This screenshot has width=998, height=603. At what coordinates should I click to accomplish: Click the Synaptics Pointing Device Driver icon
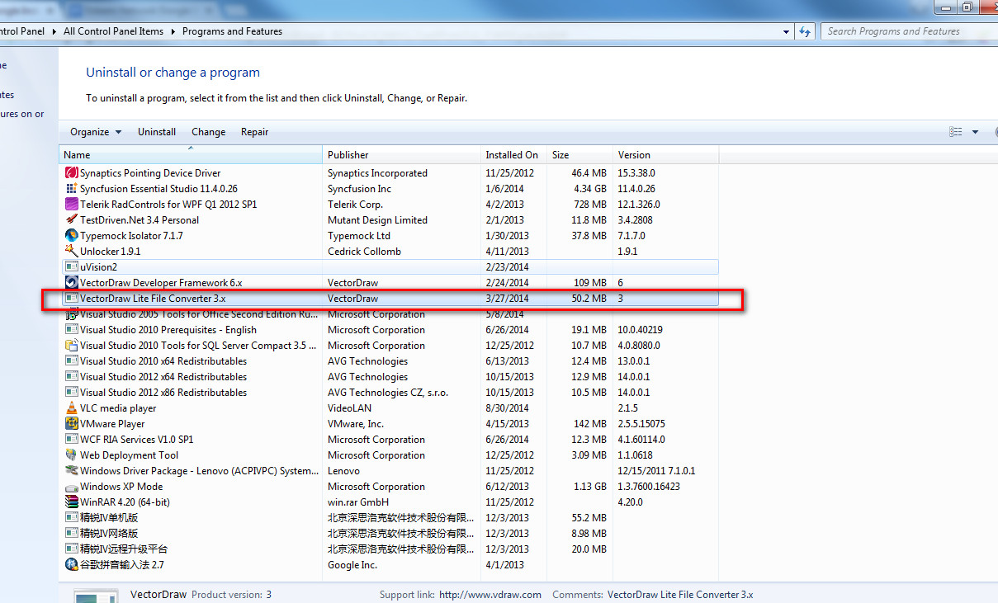coord(73,173)
